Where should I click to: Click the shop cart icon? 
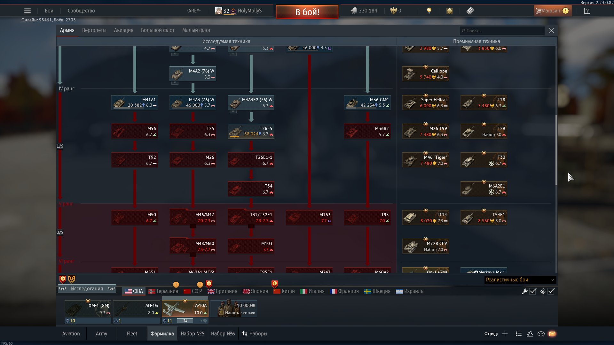click(x=538, y=11)
